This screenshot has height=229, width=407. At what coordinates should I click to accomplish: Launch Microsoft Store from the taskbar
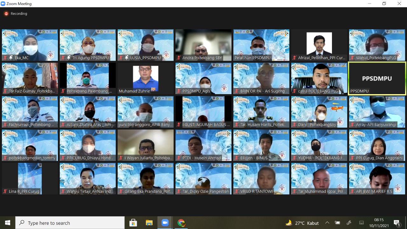coord(133,223)
